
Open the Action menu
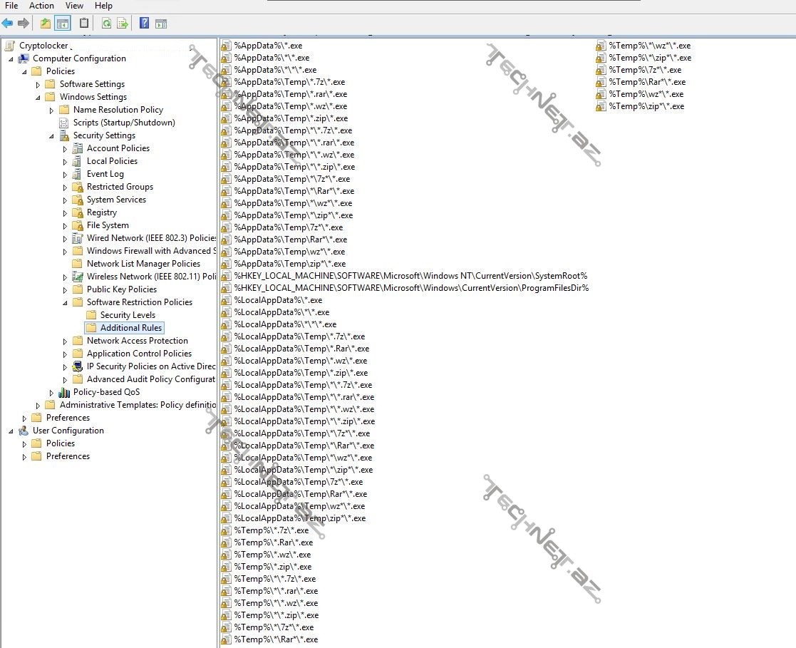tap(41, 6)
